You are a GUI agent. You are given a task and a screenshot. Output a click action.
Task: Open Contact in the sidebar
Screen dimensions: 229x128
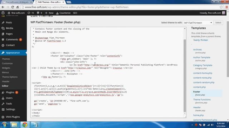(10, 45)
